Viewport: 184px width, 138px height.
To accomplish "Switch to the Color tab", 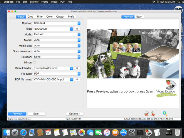I will coord(49,17).
